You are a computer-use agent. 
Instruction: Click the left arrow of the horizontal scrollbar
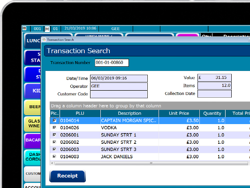(x=52, y=163)
